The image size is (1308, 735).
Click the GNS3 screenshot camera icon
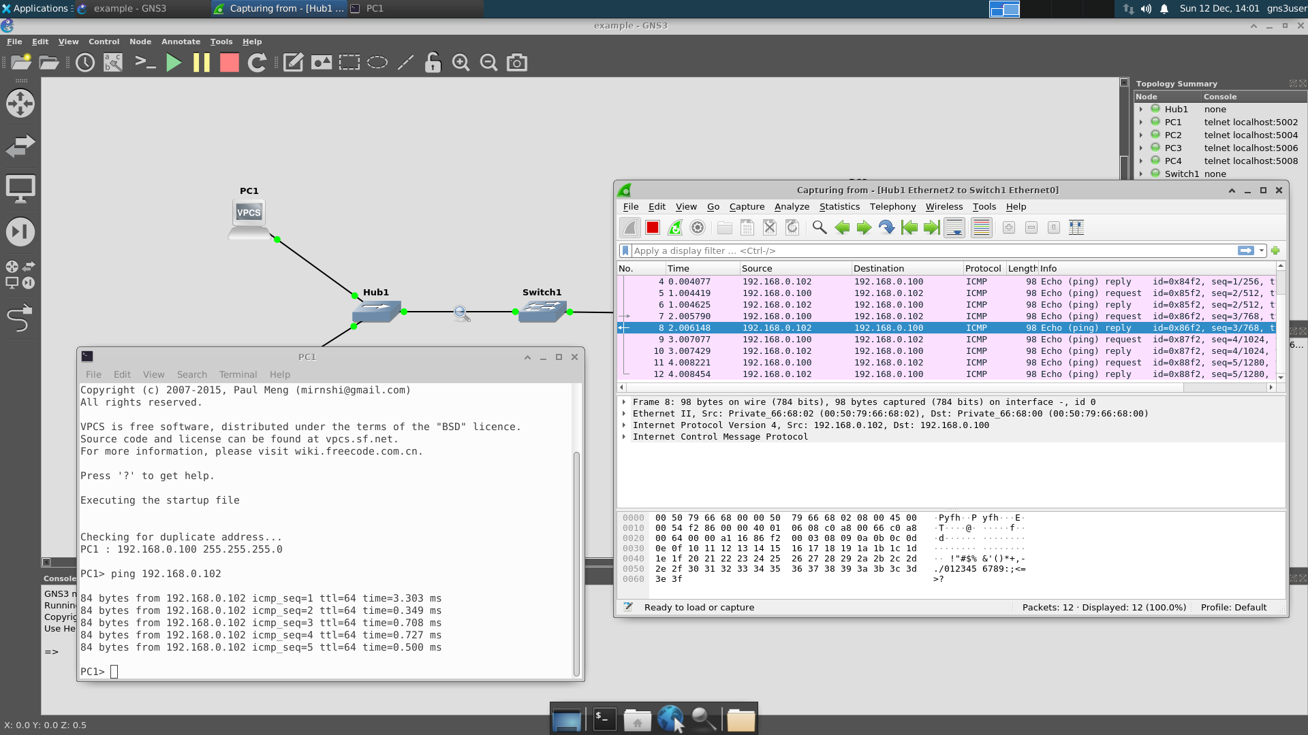(517, 63)
